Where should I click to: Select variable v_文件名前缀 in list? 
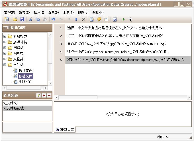coord(27,108)
